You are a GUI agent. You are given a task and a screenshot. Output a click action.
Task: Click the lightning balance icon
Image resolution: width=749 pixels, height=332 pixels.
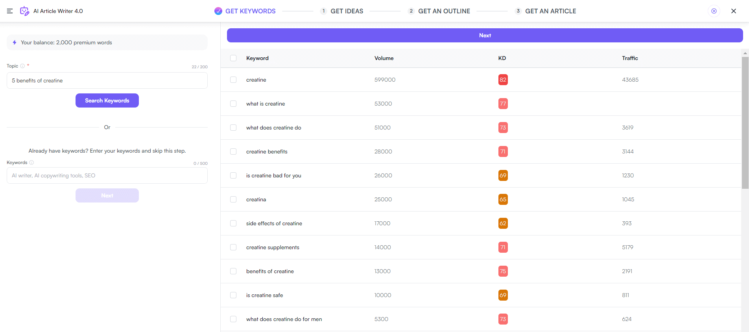(x=15, y=42)
